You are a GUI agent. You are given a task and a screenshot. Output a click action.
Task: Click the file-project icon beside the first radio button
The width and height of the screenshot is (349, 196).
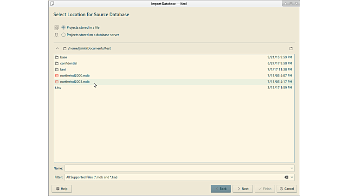[x=57, y=27]
